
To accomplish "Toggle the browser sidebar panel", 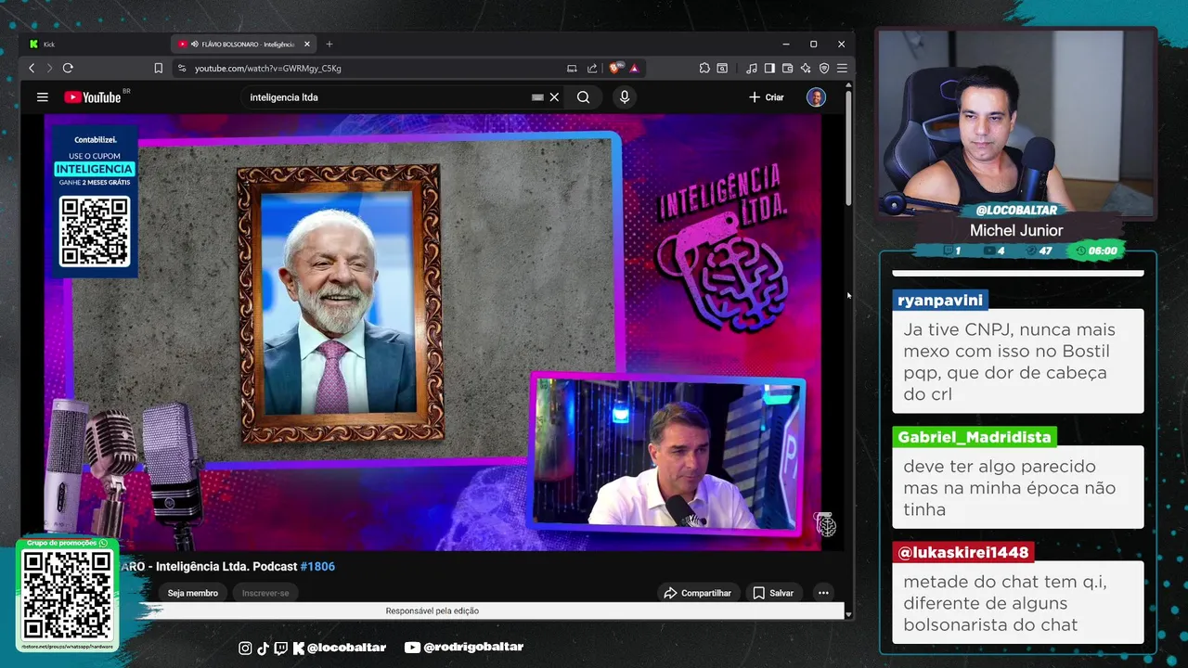I will coord(769,68).
